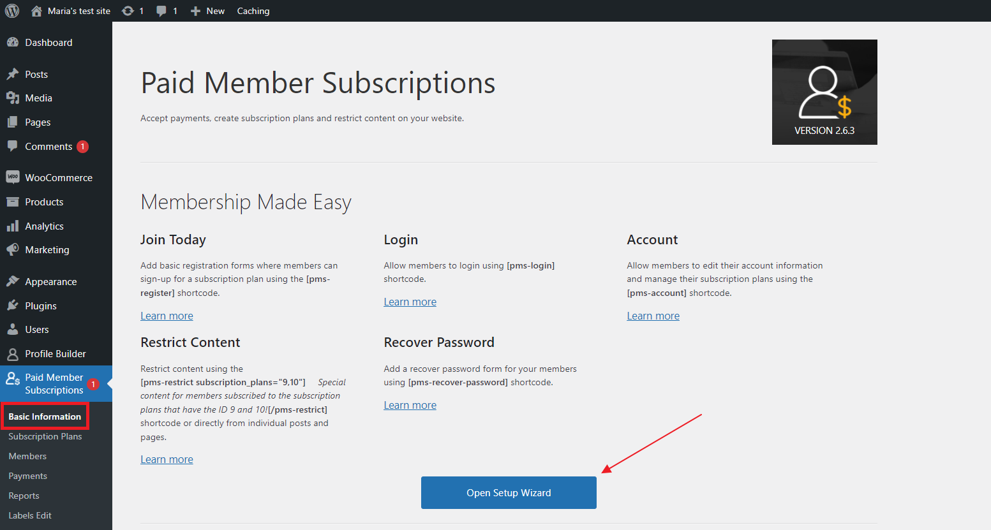Click the plus icon next to New
Screen dimensions: 991x530
(196, 11)
